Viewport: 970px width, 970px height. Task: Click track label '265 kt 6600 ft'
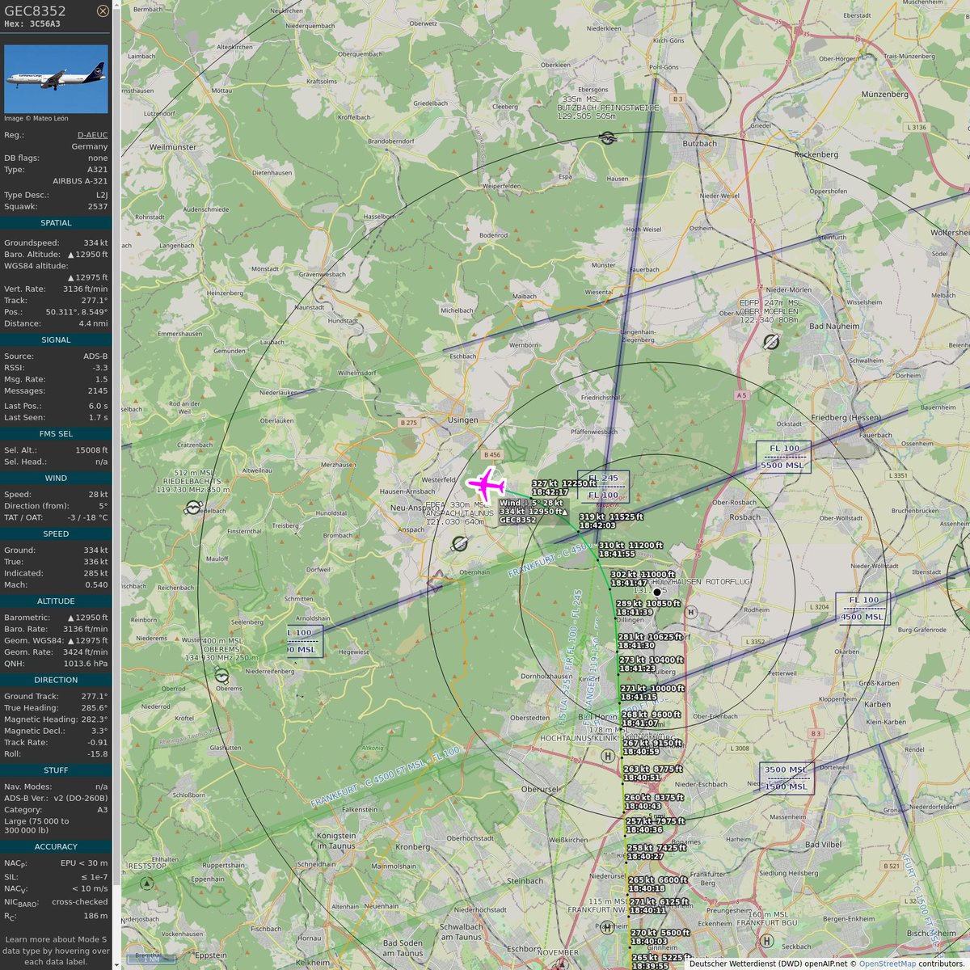[x=658, y=879]
